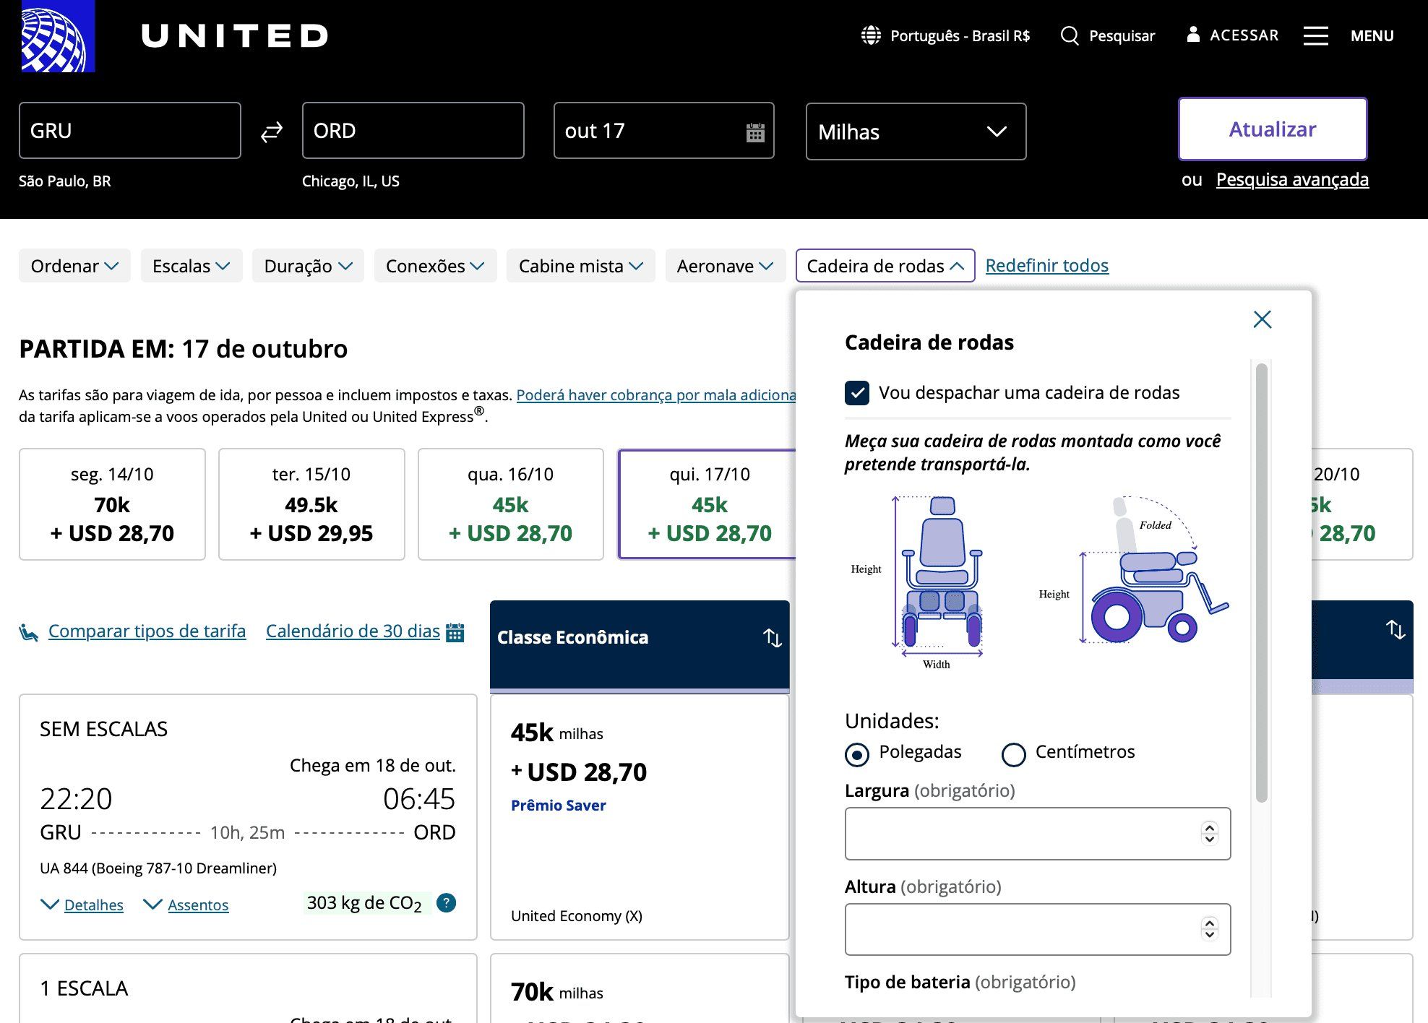Click the ORD destination input field
The image size is (1428, 1023).
[x=413, y=130]
